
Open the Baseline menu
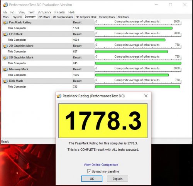point(59,12)
